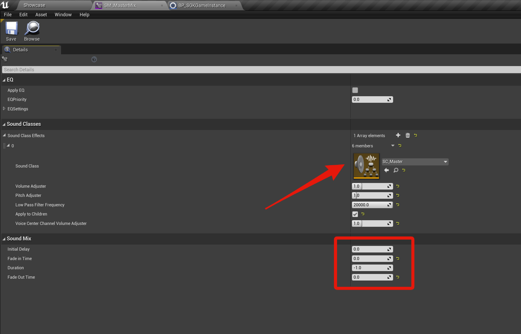Switch to BP_SGKGameInstance tab
This screenshot has width=521, height=334.
[202, 6]
